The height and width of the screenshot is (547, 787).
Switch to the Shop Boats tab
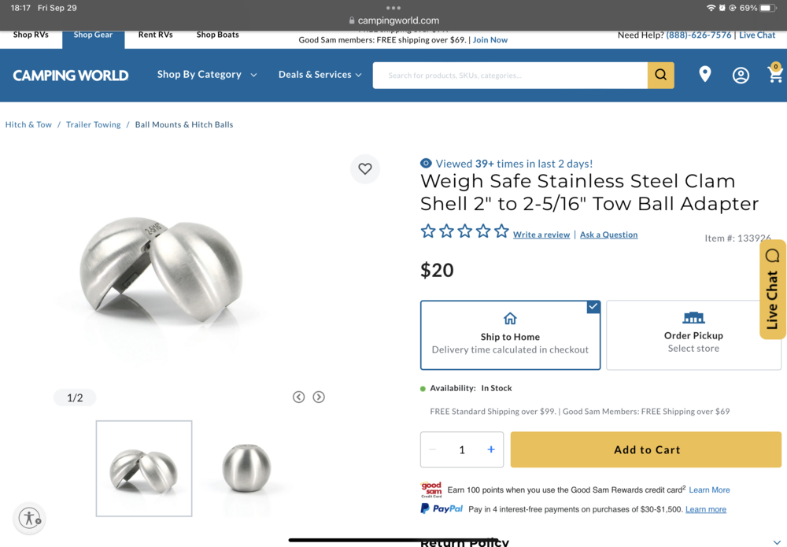[x=217, y=35]
